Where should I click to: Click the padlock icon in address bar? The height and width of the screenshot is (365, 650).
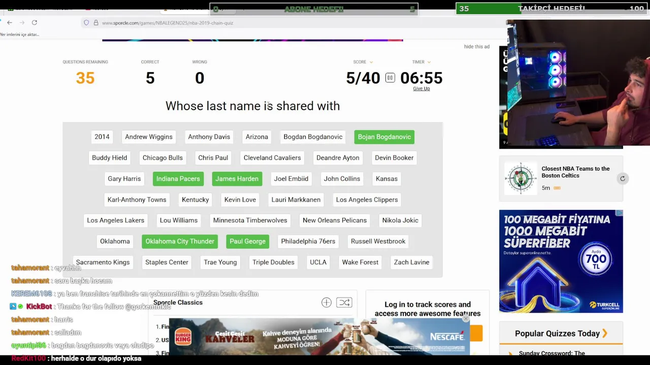[x=95, y=23]
